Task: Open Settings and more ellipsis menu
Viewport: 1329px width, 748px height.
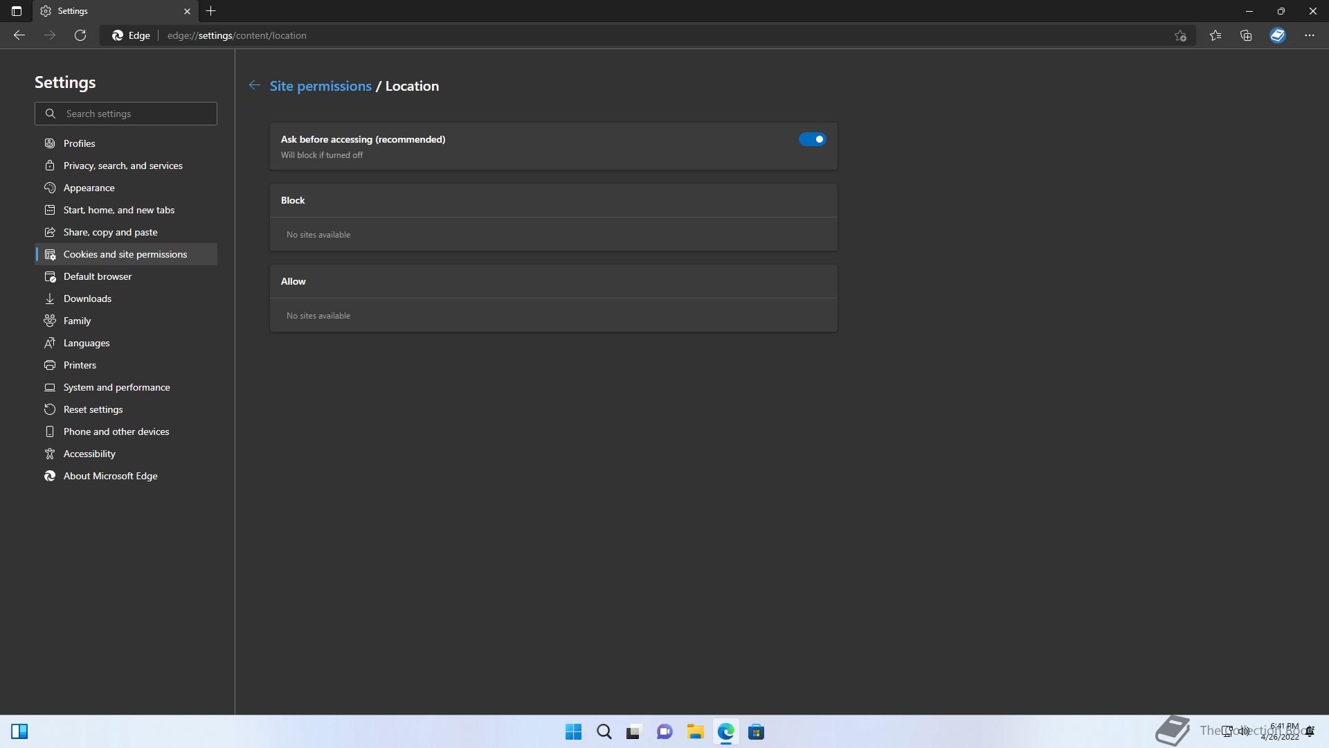Action: click(x=1309, y=35)
